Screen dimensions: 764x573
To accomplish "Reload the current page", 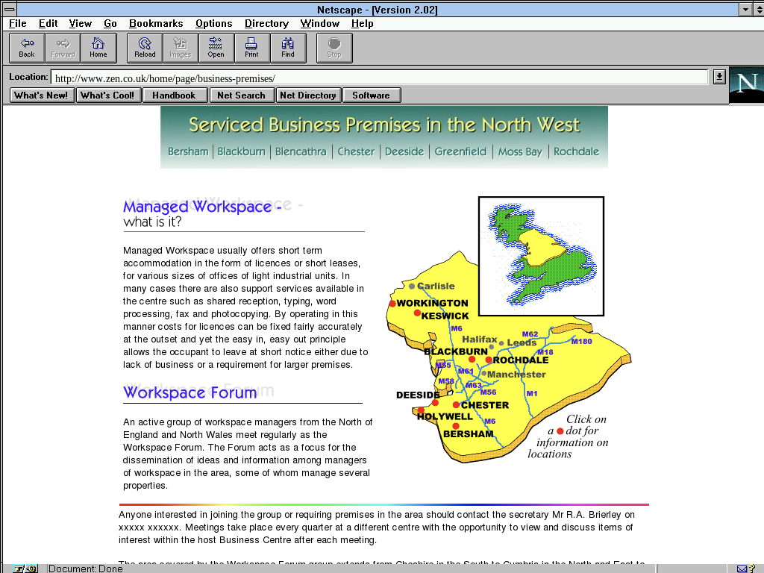I will 145,48.
